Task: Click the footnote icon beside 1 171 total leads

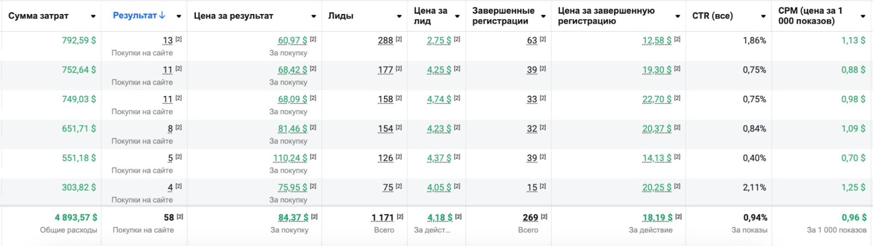Action: tap(400, 217)
